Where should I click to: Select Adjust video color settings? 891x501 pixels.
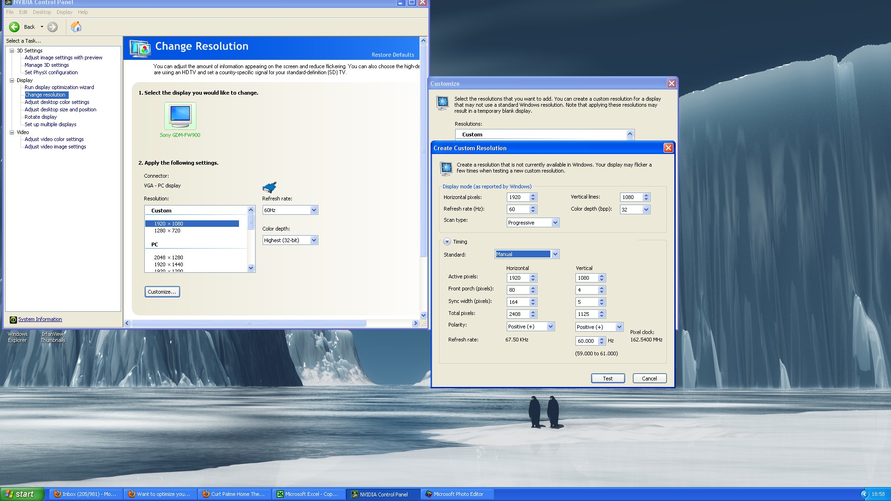[x=54, y=139]
